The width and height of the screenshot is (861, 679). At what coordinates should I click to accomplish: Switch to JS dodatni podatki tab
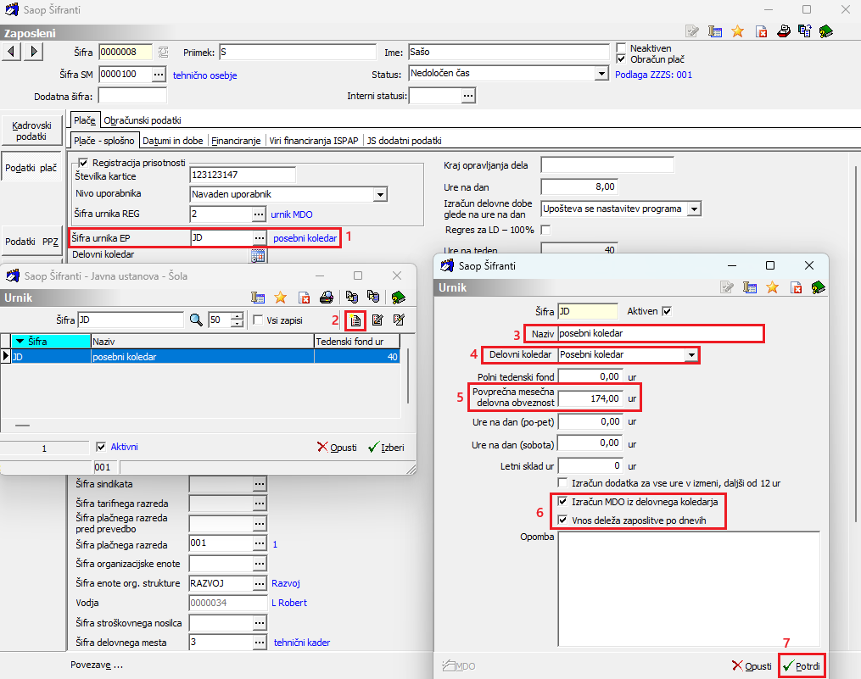(404, 141)
